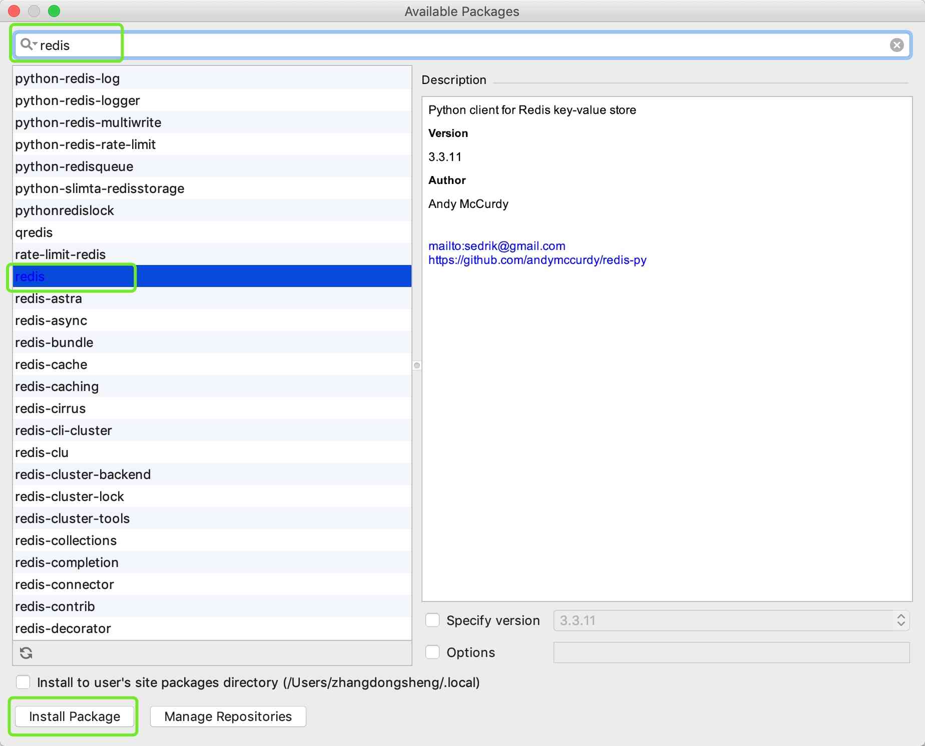Click the Install Package button
Image resolution: width=925 pixels, height=746 pixels.
(75, 716)
